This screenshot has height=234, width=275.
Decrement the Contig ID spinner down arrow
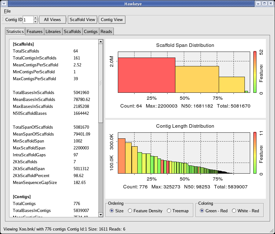coord(35,22)
